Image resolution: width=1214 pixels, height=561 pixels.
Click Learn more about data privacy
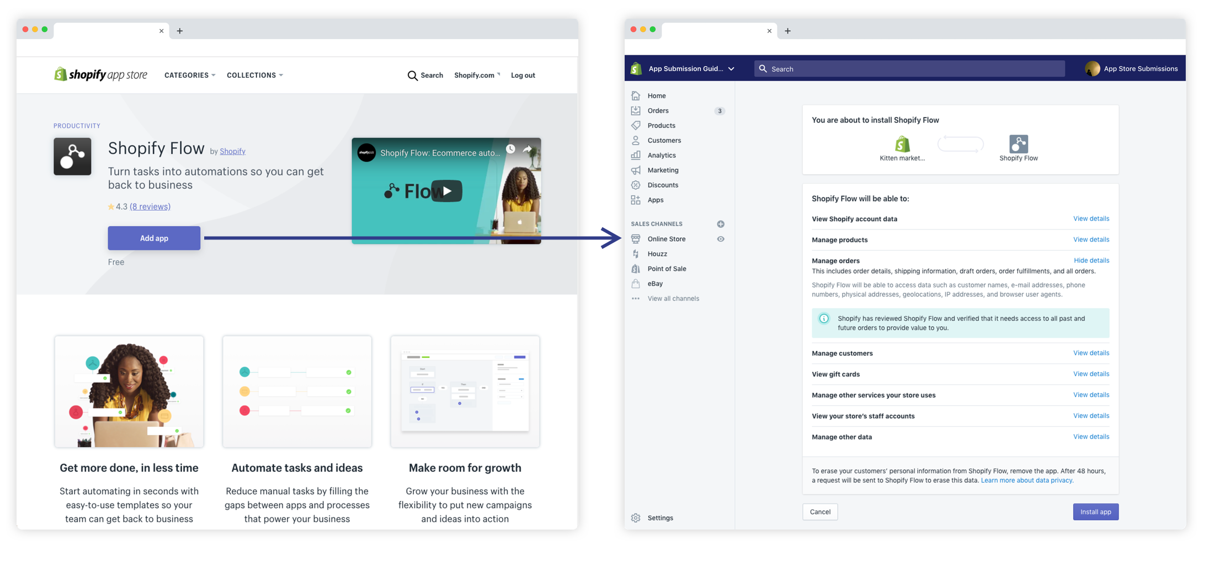point(1027,480)
